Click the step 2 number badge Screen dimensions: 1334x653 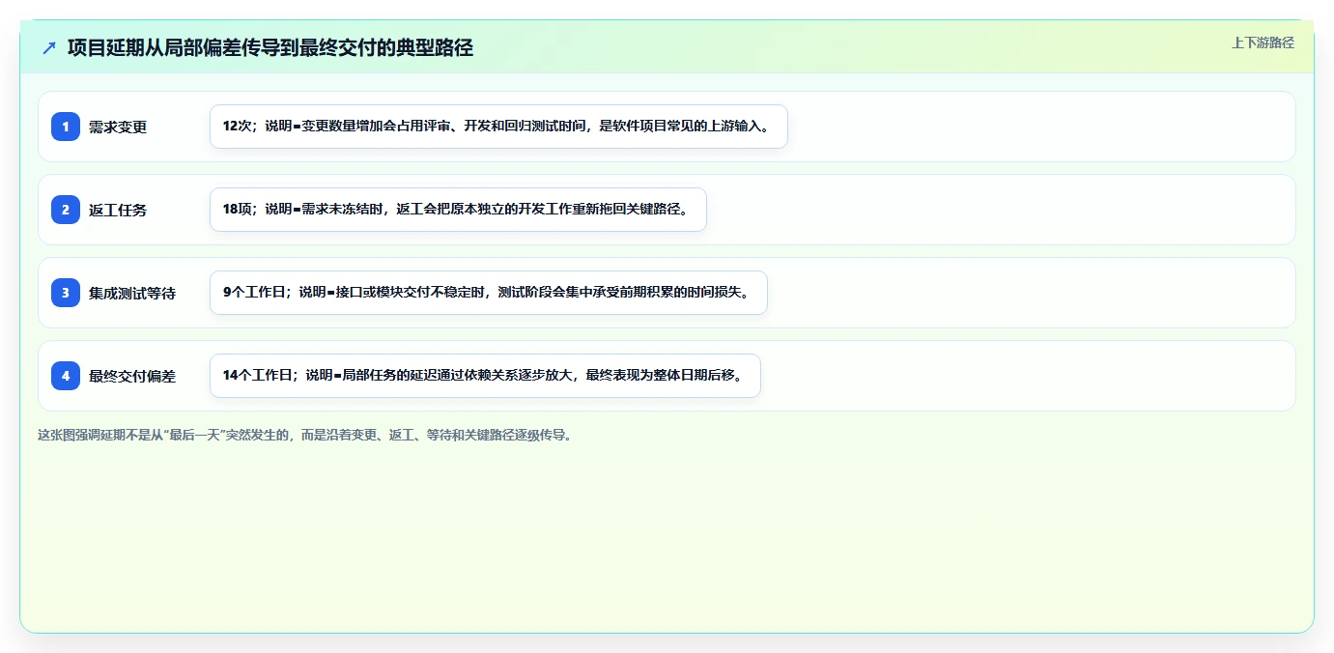tap(66, 210)
